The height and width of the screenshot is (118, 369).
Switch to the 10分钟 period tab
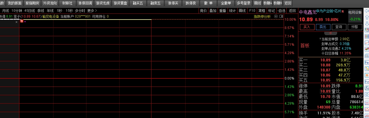[17, 11]
